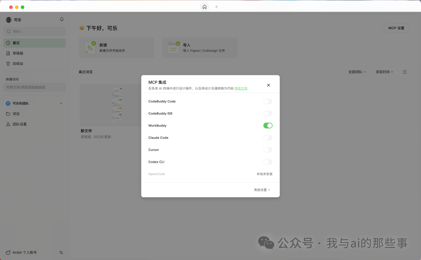Enable the Codex CLI toggle
The image size is (421, 260).
(x=268, y=162)
